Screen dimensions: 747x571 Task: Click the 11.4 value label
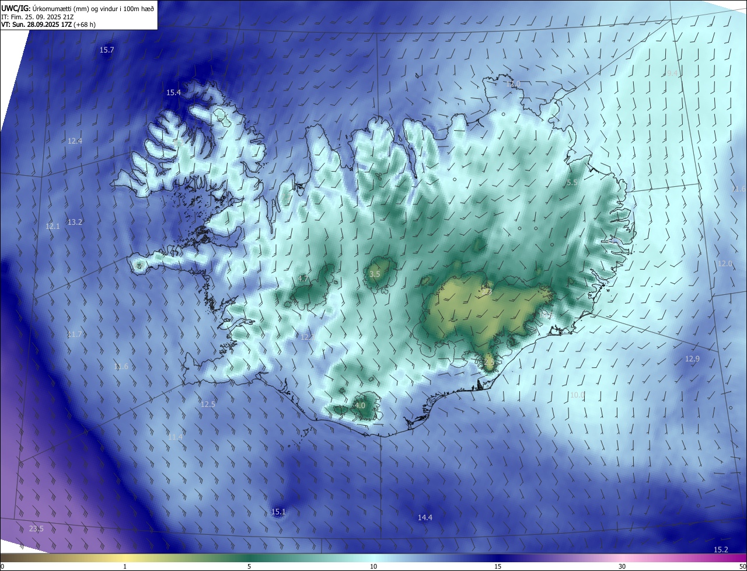(175, 437)
